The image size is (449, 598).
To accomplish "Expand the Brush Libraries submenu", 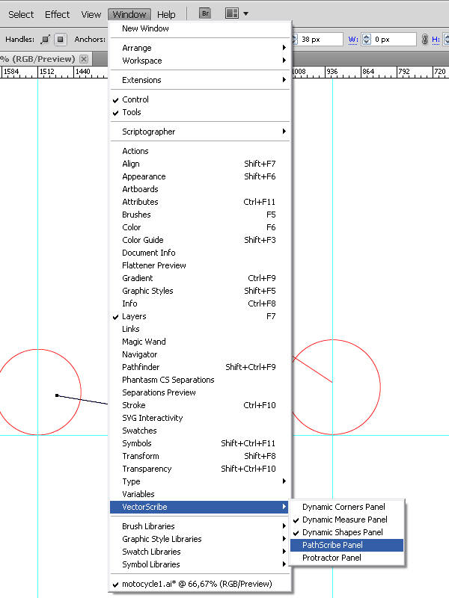I will [x=200, y=526].
